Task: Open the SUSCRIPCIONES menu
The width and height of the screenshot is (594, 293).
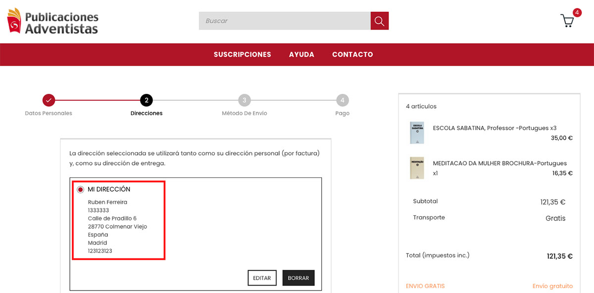Action: click(x=243, y=54)
